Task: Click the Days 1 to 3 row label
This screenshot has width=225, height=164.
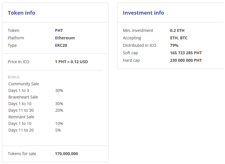Action: tap(19, 90)
